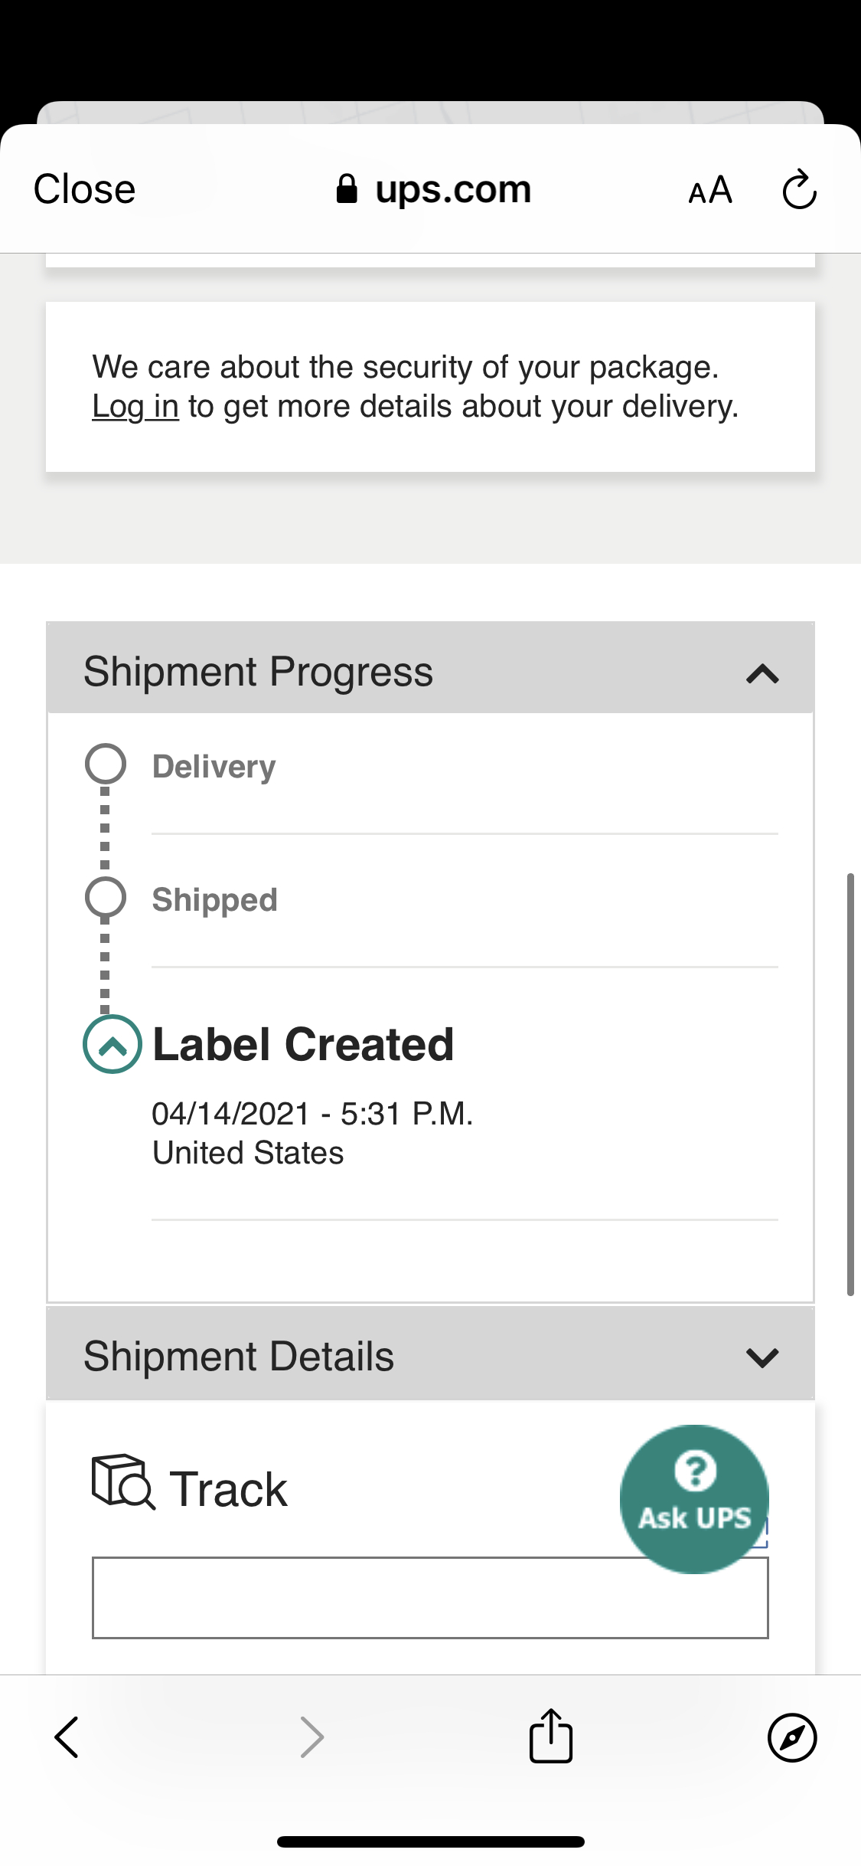Tap the ups.com address bar
861x1866 pixels.
pos(452,189)
